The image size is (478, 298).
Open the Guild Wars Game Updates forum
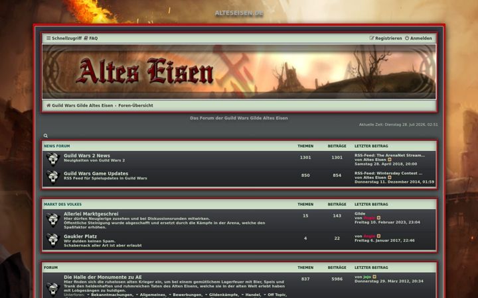[96, 174]
